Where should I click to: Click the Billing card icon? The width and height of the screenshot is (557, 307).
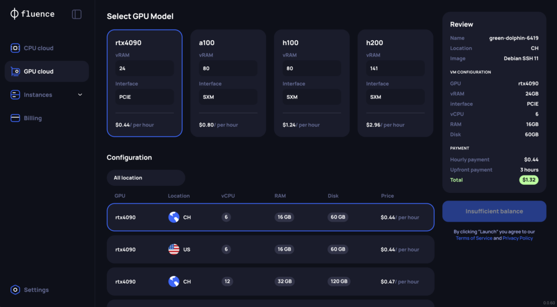(x=15, y=118)
